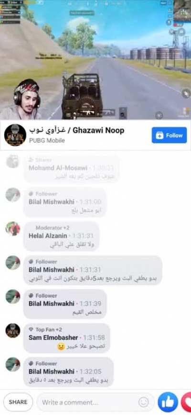Screen dimensions: 191x415
Task: Open the Sam Elmobasher commenter name
Action: [x=53, y=337]
